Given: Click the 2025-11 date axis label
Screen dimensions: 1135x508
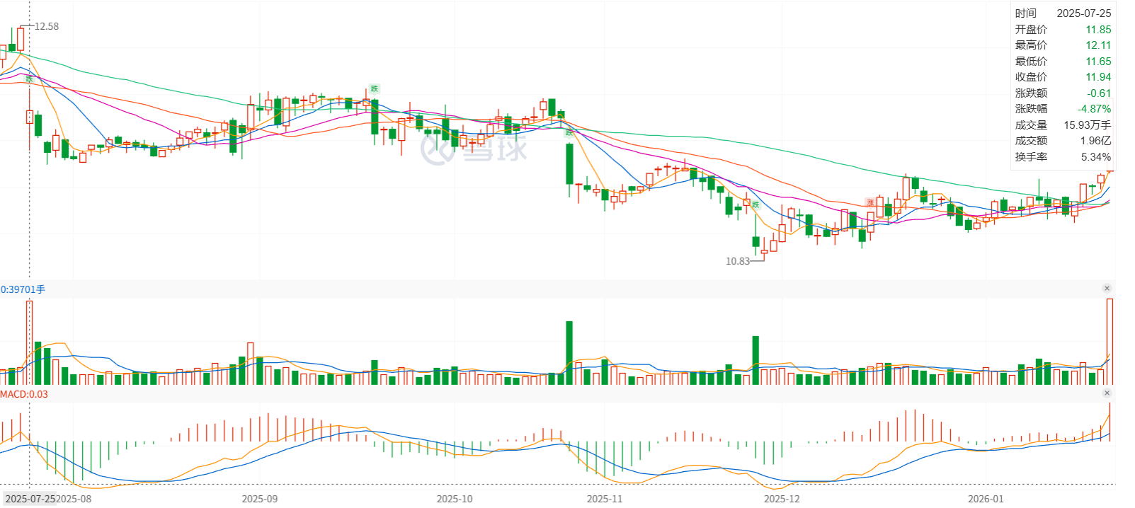Looking at the screenshot, I should coord(604,499).
